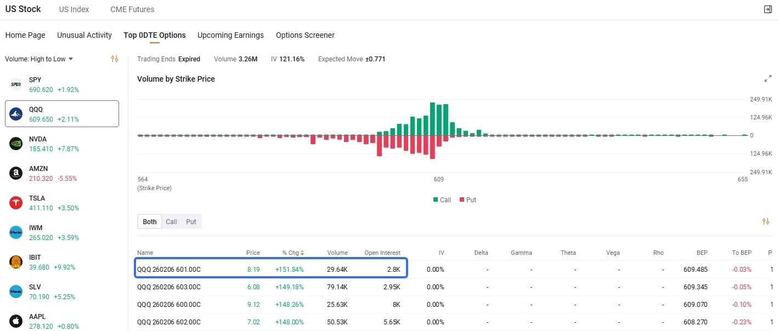Select SPY in the watchlist

click(62, 84)
